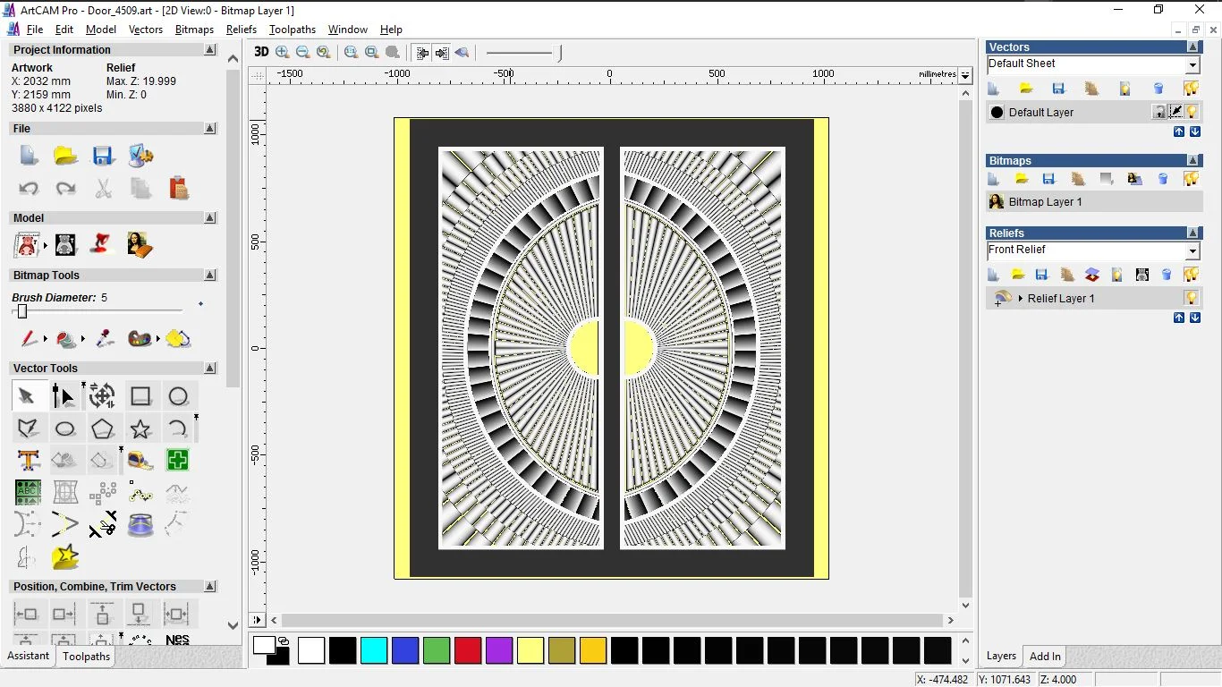
Task: Pick the cyan color swatch
Action: pyautogui.click(x=374, y=650)
